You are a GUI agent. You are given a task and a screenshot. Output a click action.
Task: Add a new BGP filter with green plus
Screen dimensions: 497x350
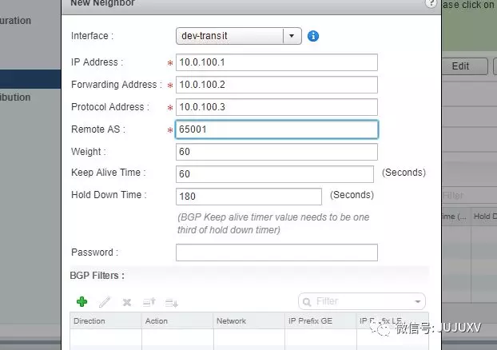pyautogui.click(x=82, y=301)
